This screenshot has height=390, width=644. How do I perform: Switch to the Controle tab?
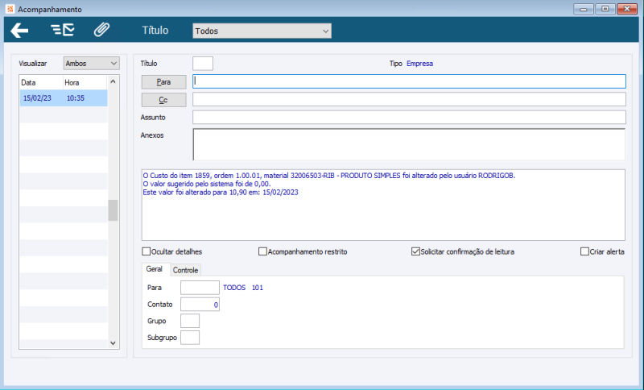(x=185, y=270)
